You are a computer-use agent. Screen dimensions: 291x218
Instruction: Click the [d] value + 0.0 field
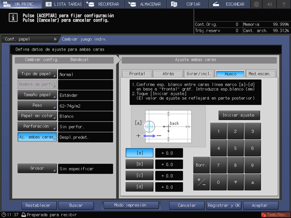pos(169,187)
